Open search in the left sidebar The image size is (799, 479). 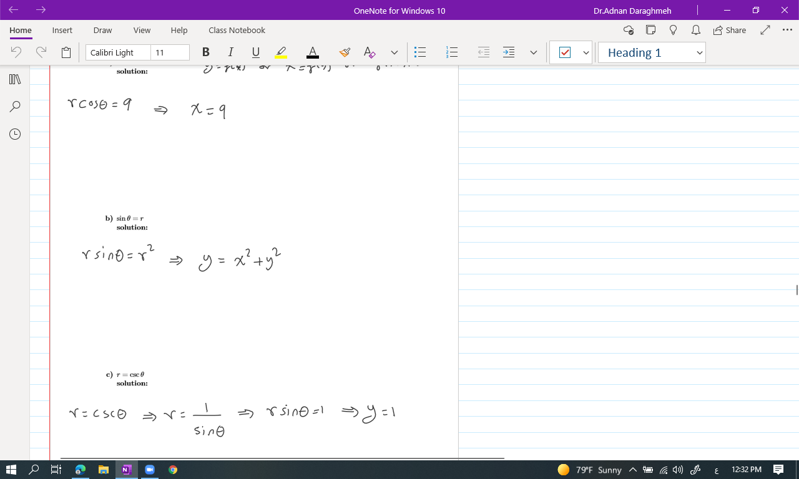click(15, 107)
